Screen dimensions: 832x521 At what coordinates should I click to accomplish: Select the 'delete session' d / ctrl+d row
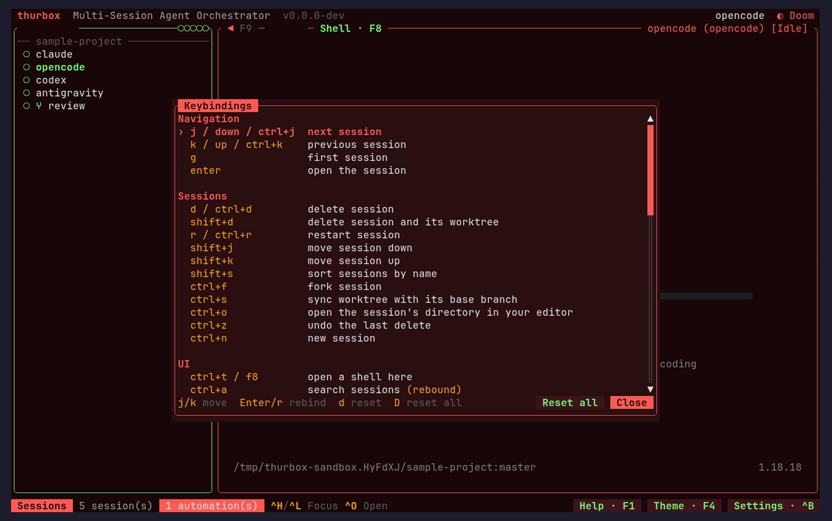coord(412,210)
